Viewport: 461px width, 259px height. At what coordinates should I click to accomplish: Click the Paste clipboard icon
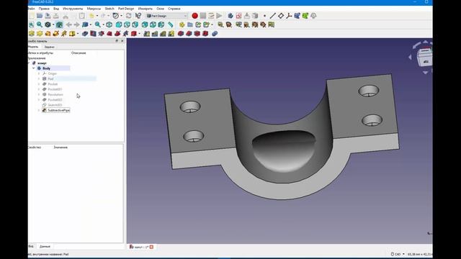click(82, 16)
